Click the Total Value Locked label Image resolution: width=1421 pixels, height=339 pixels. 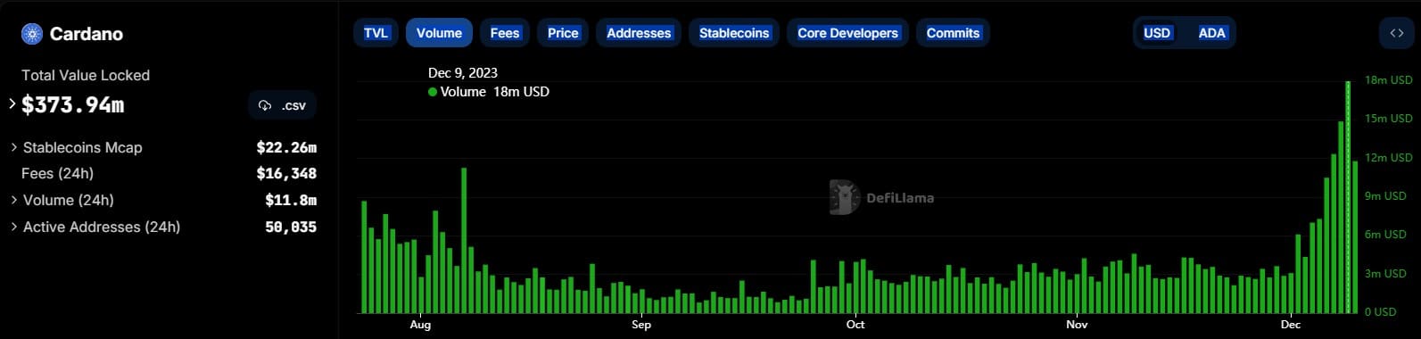click(x=86, y=75)
